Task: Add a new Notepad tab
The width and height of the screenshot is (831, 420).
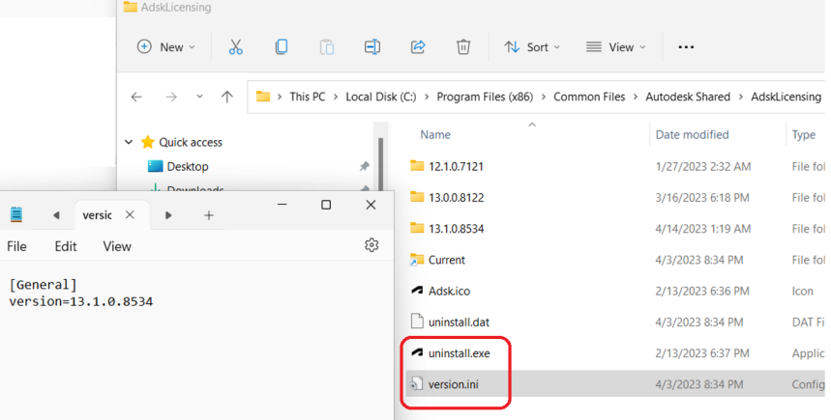Action: (x=209, y=215)
